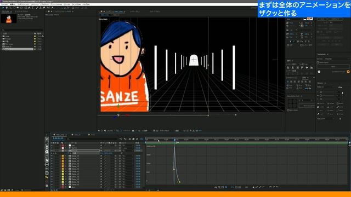Toggle the timeline frame blending switch
The height and width of the screenshot is (197, 351).
[x=133, y=139]
